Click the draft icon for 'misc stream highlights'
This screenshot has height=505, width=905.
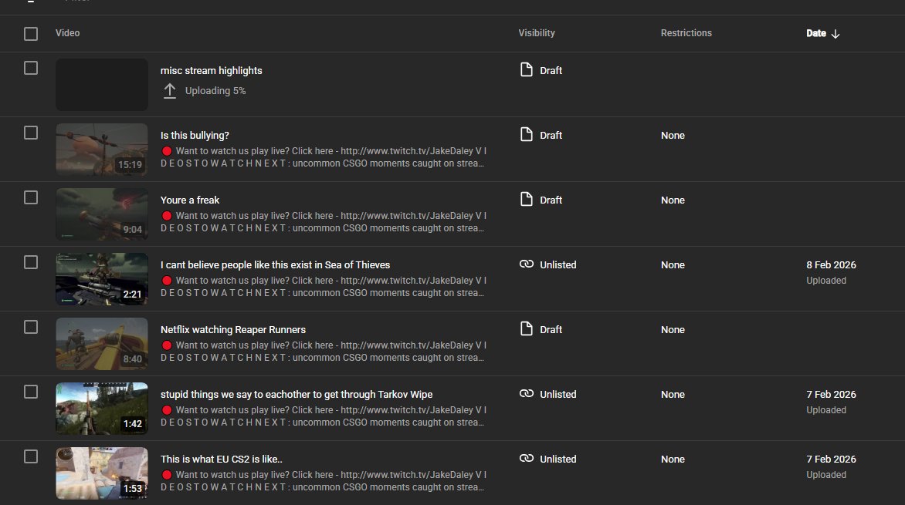[527, 69]
